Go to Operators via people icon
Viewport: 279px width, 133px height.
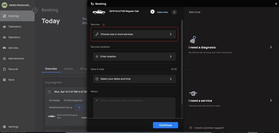coord(4,37)
